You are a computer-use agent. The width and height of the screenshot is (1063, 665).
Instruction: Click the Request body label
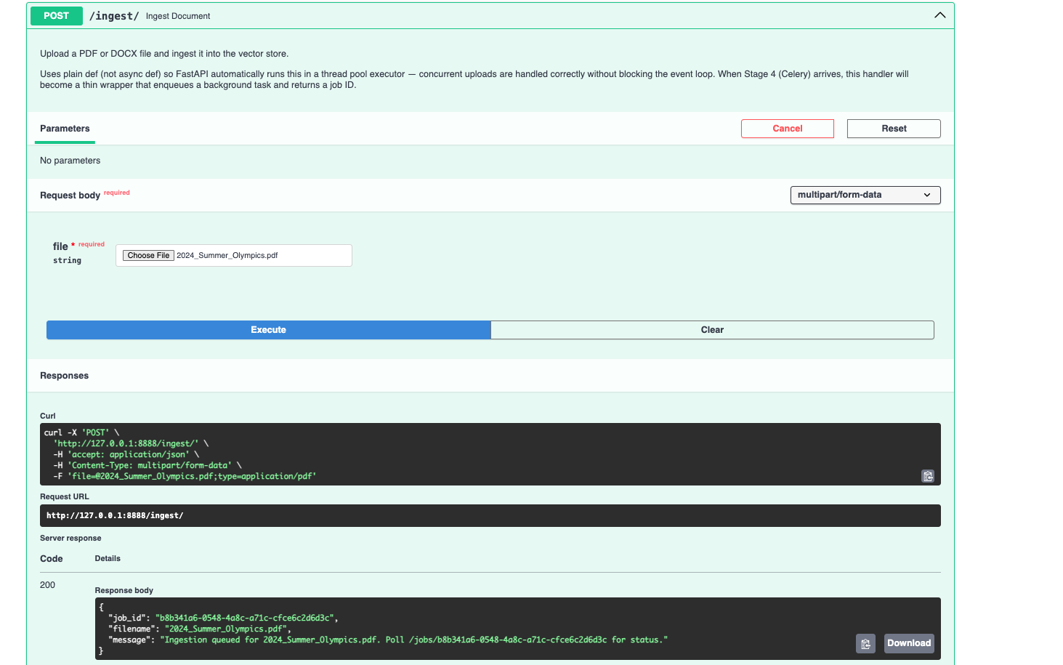pos(70,196)
